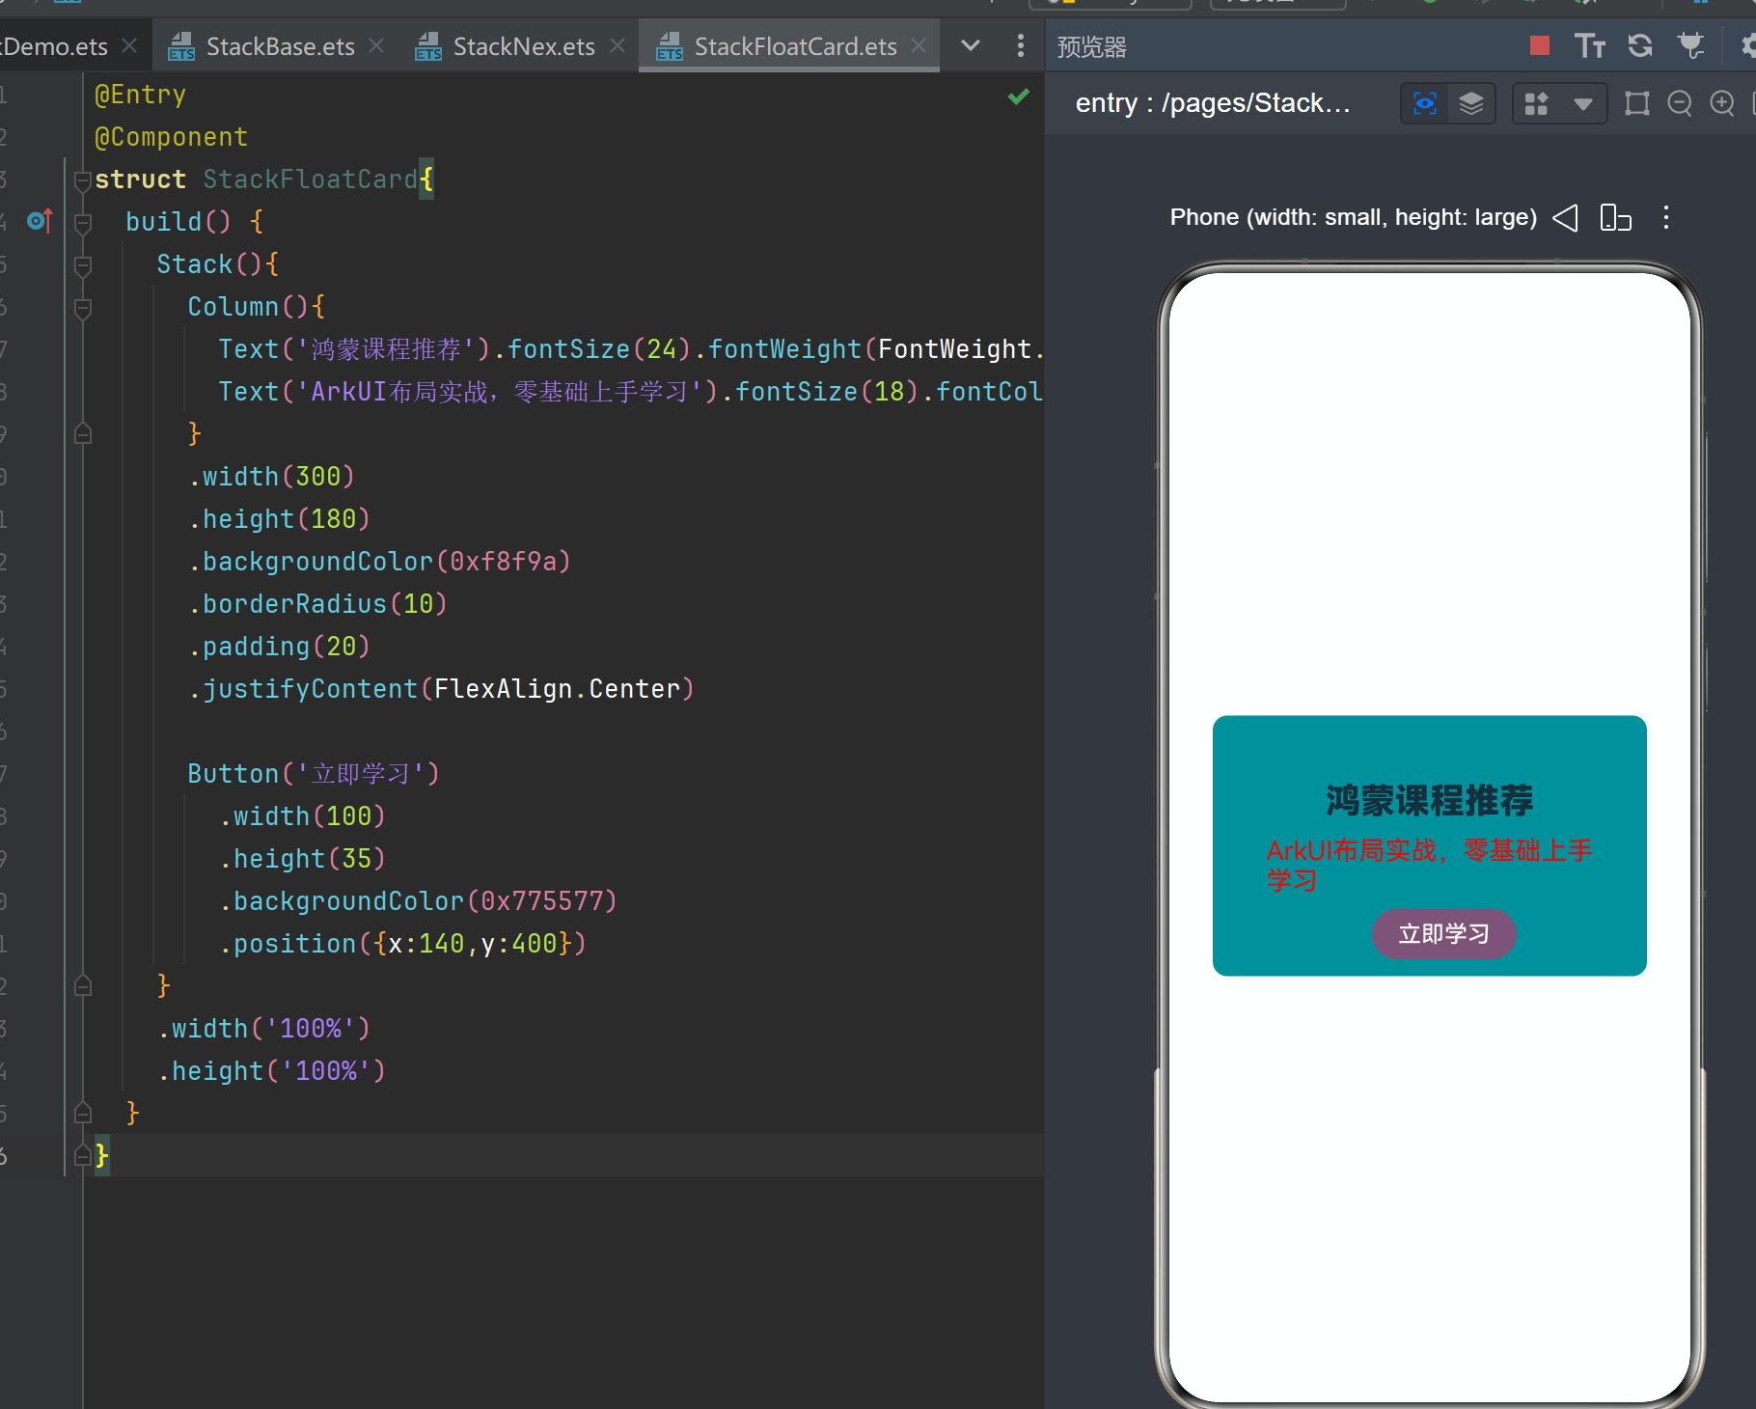Refresh the previewer

[x=1640, y=45]
